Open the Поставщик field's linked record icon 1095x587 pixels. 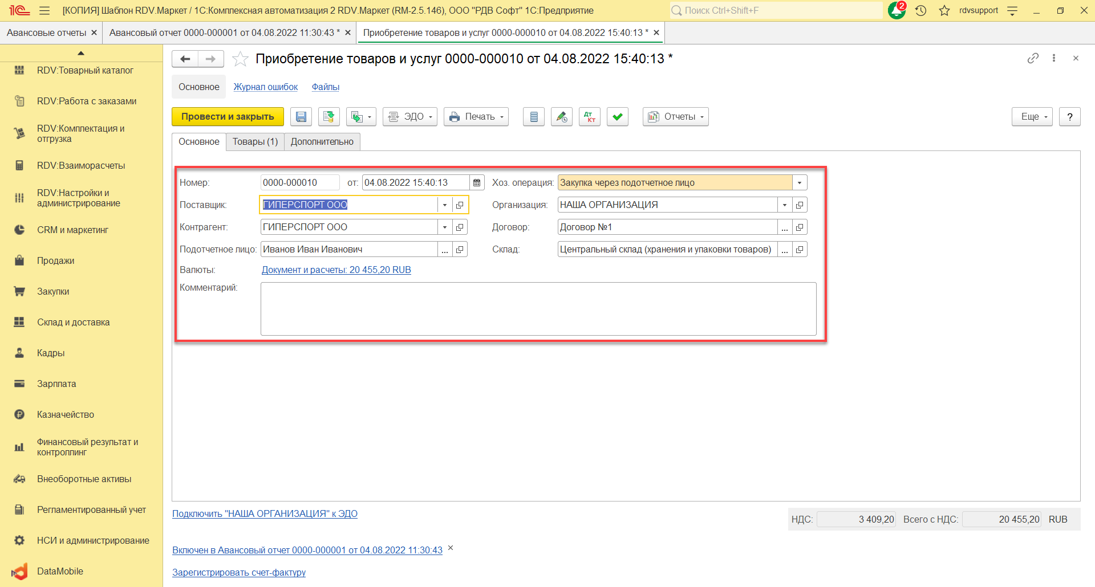460,205
